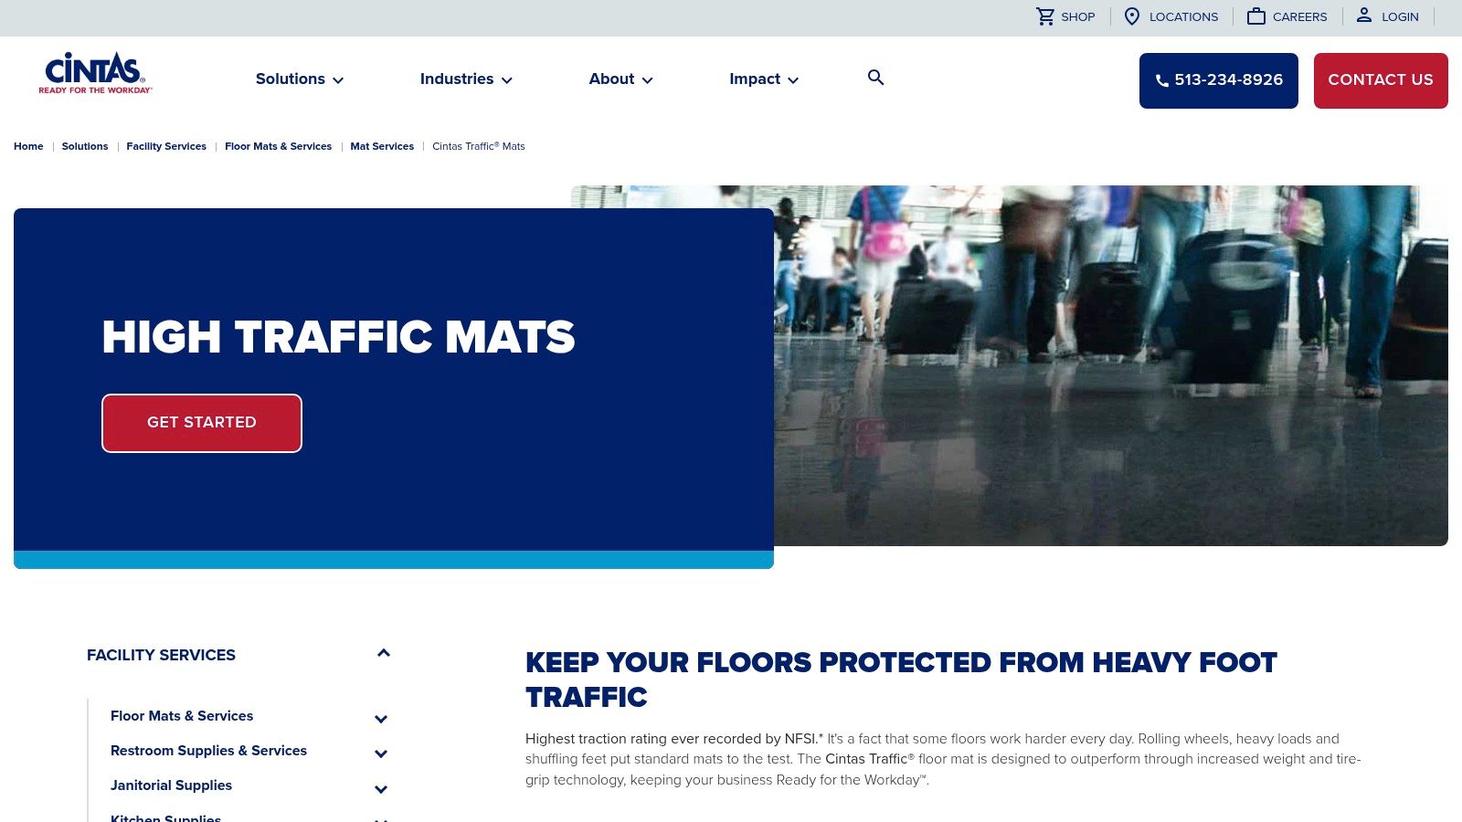Click the HIGH TRAFFIC MATS heading
This screenshot has width=1462, height=822.
pos(338,337)
